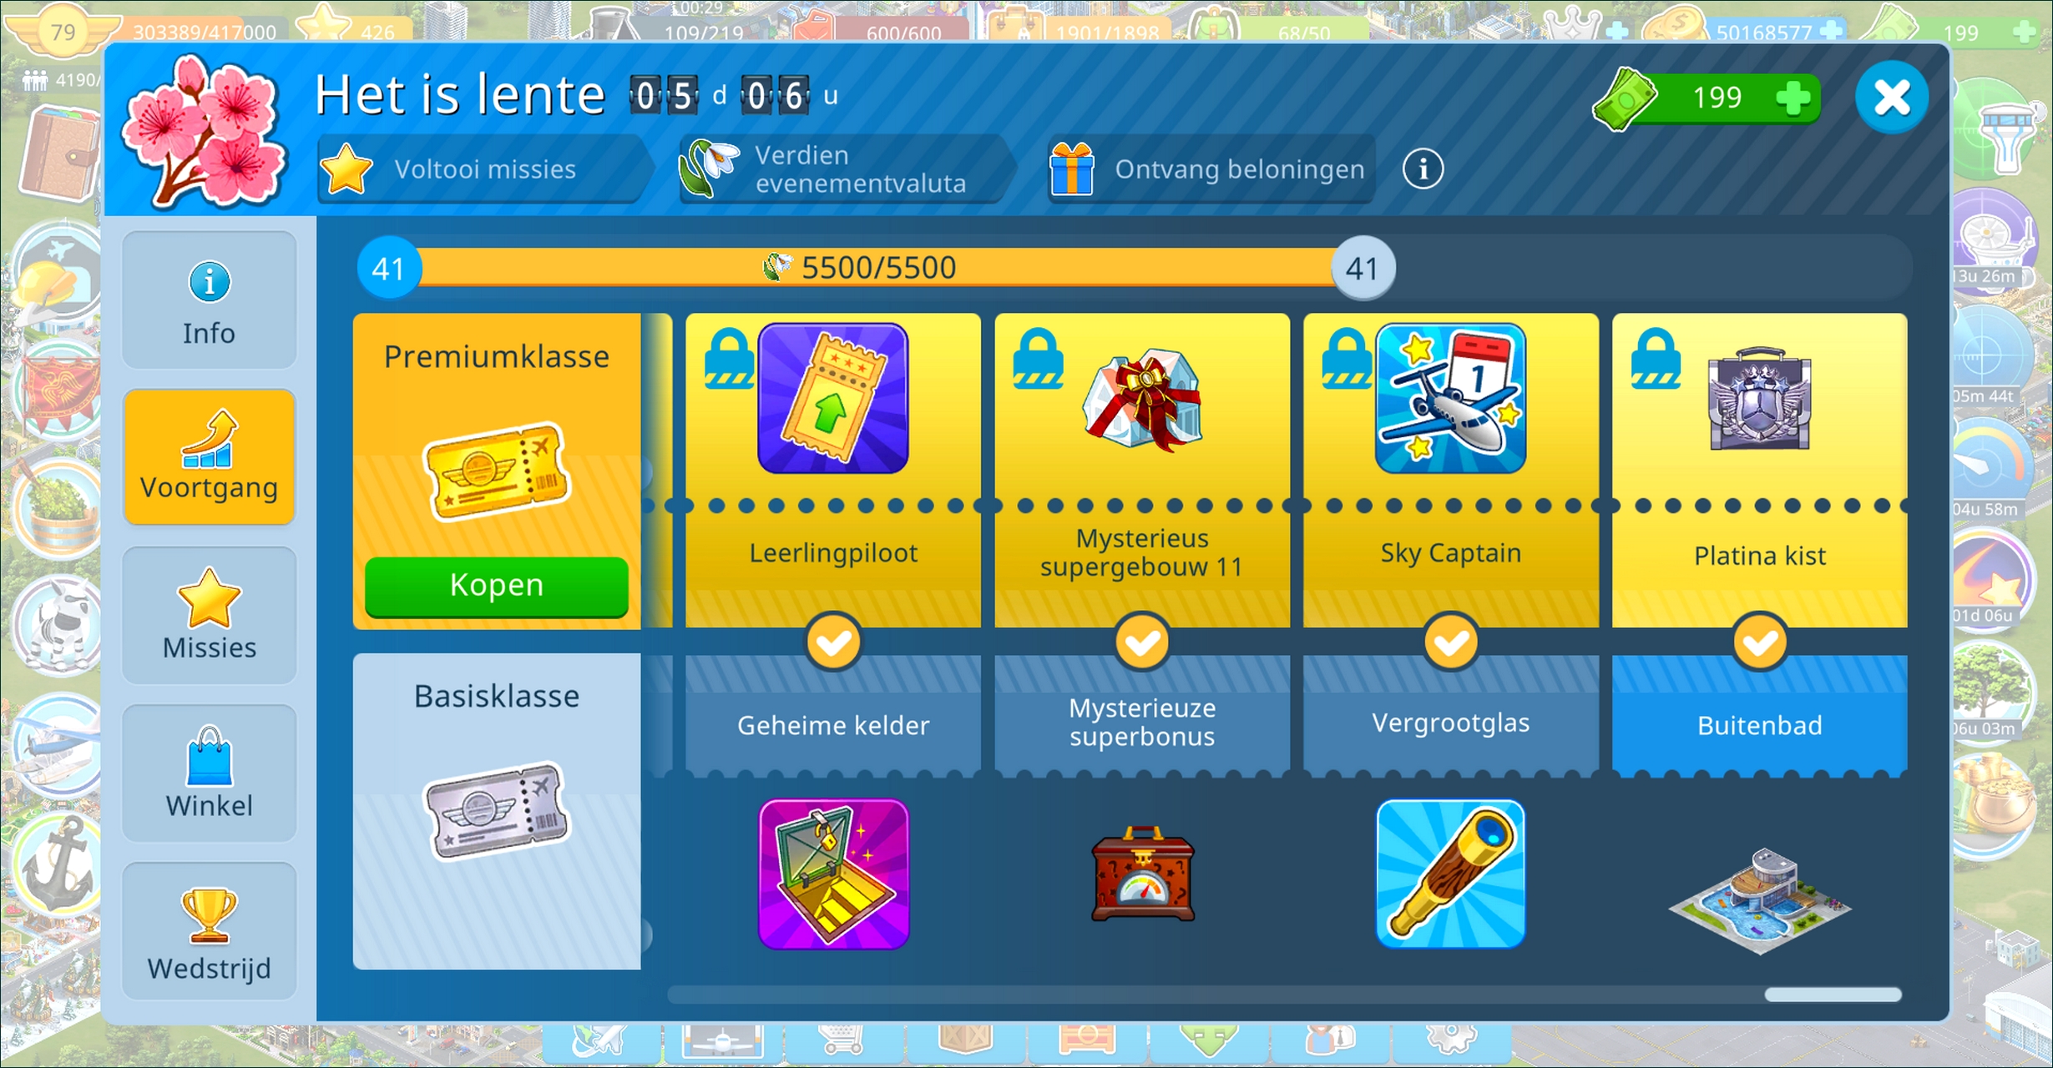Tap the Vergrootglas spyglass icon
The width and height of the screenshot is (2053, 1068).
click(x=1450, y=874)
